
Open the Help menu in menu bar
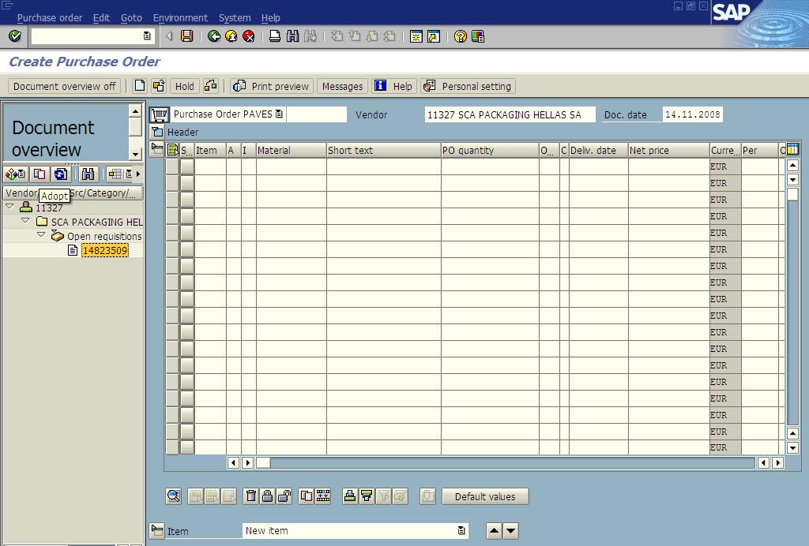270,17
